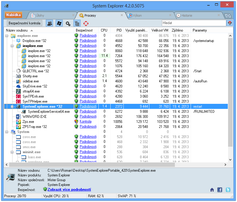Click the horizontal scrollbar right arrow
The image size is (237, 202).
point(225,165)
